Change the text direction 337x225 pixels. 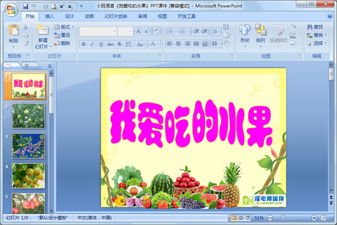point(227,27)
